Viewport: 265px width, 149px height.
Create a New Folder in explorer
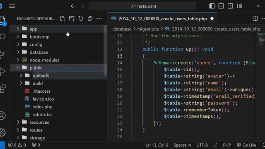[72, 19]
